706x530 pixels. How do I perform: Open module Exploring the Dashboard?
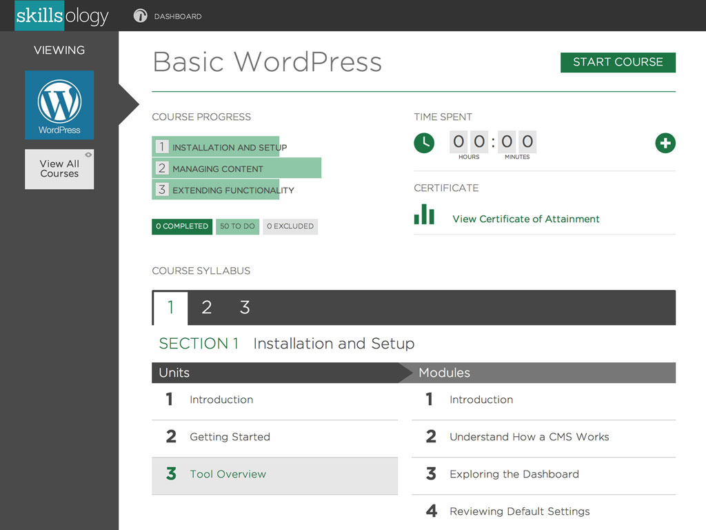pyautogui.click(x=543, y=475)
